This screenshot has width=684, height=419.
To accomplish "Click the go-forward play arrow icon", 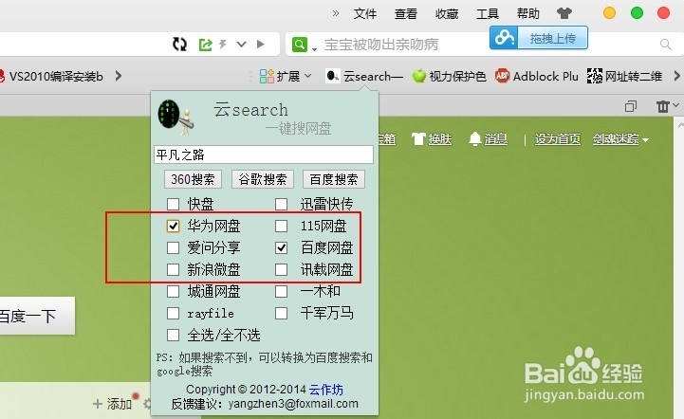I will click(261, 44).
